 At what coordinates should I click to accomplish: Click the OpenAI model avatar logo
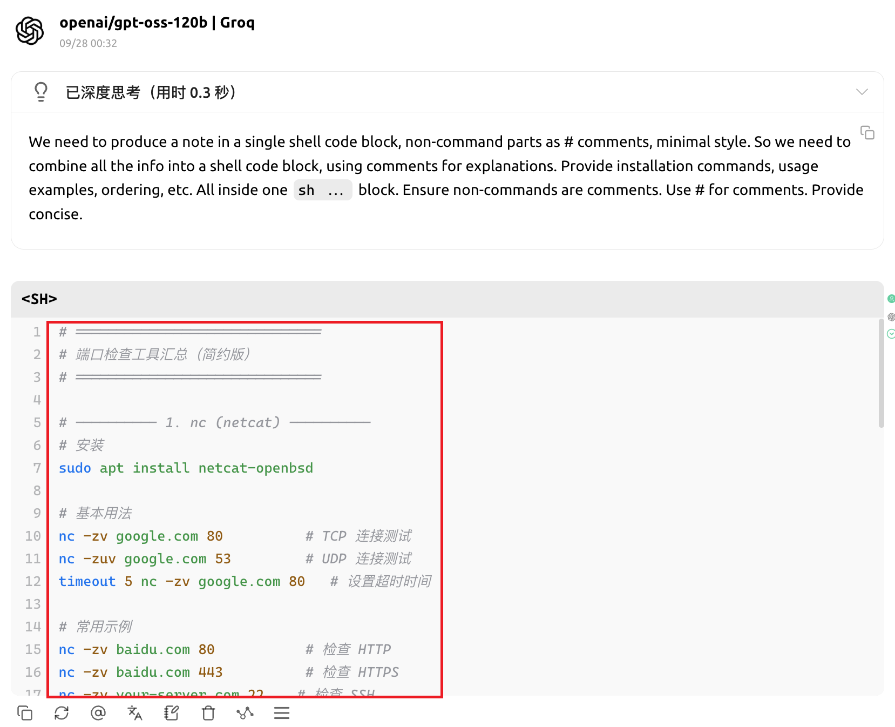tap(30, 31)
